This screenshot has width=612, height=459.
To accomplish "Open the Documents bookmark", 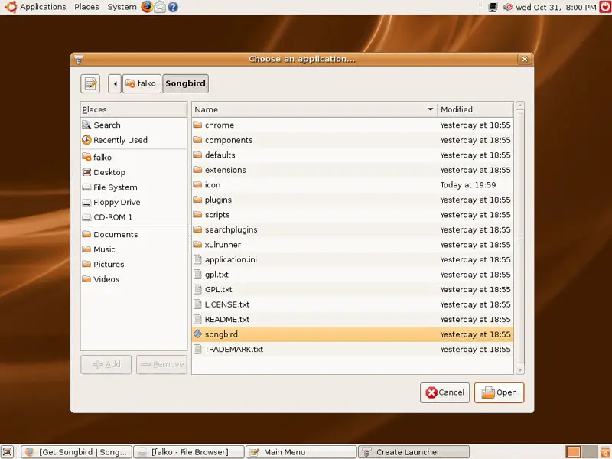I will click(x=133, y=234).
